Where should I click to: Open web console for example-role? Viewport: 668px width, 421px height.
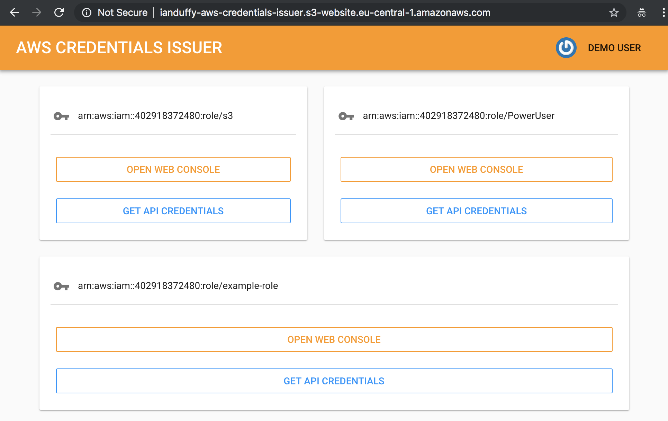point(334,339)
